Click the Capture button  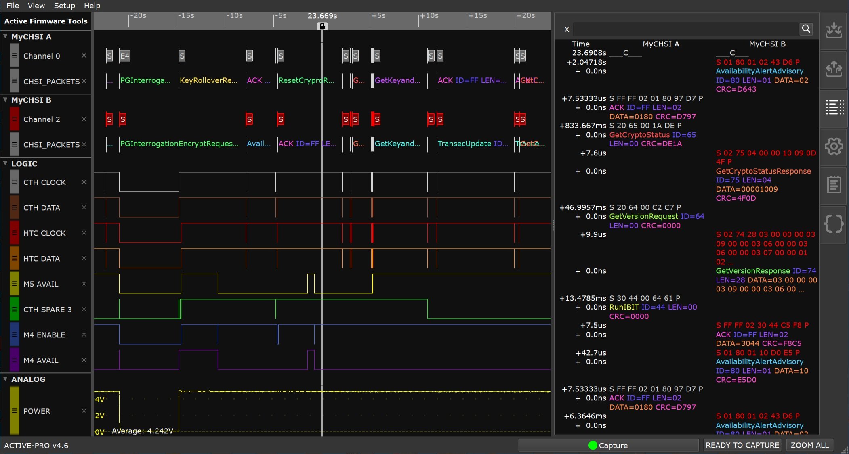tap(608, 445)
